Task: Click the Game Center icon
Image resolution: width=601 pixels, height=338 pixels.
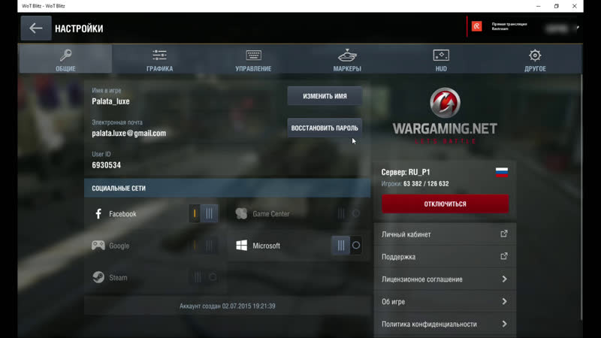Action: [241, 214]
